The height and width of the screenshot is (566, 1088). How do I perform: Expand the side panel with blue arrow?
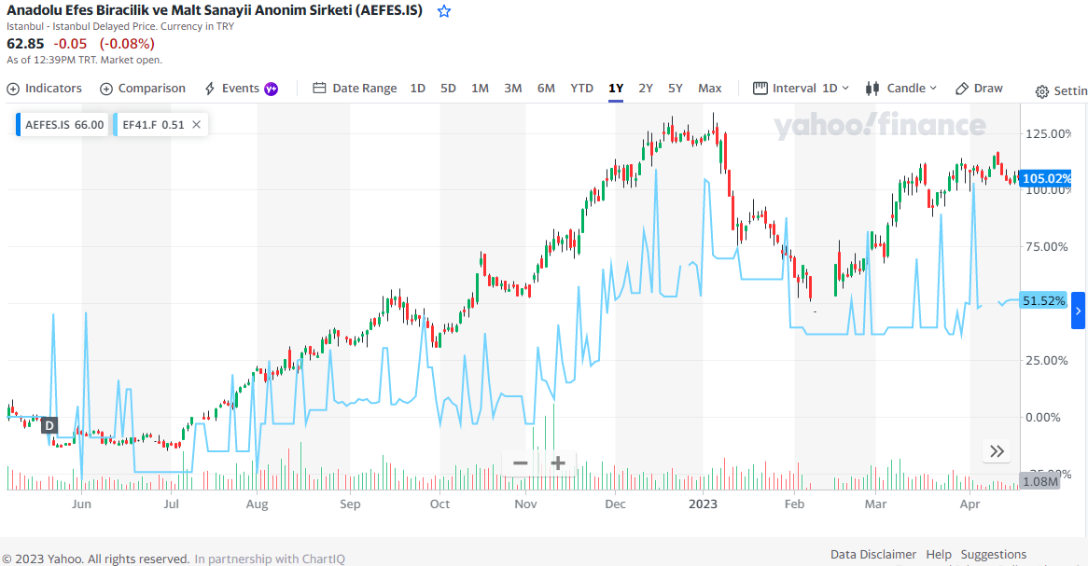tap(1079, 311)
